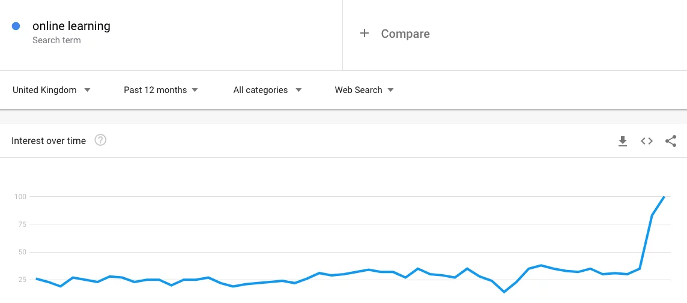Image resolution: width=687 pixels, height=303 pixels.
Task: Click the plus icon beside Compare
Action: 364,34
